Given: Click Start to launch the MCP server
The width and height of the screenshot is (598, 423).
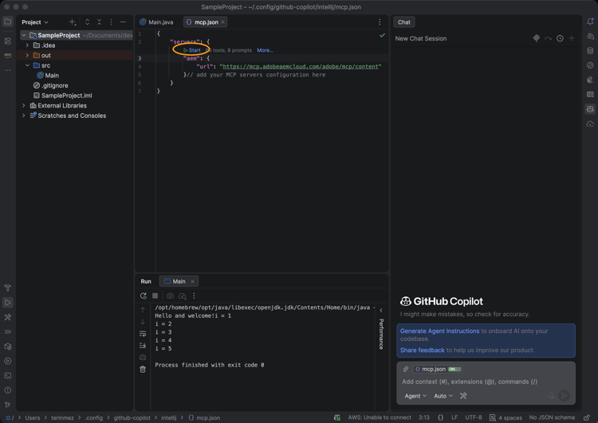Looking at the screenshot, I should coord(191,50).
